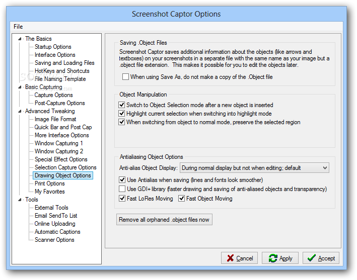Image resolution: width=357 pixels, height=280 pixels.
Task: Open Online Uploading page
Action: (55, 224)
